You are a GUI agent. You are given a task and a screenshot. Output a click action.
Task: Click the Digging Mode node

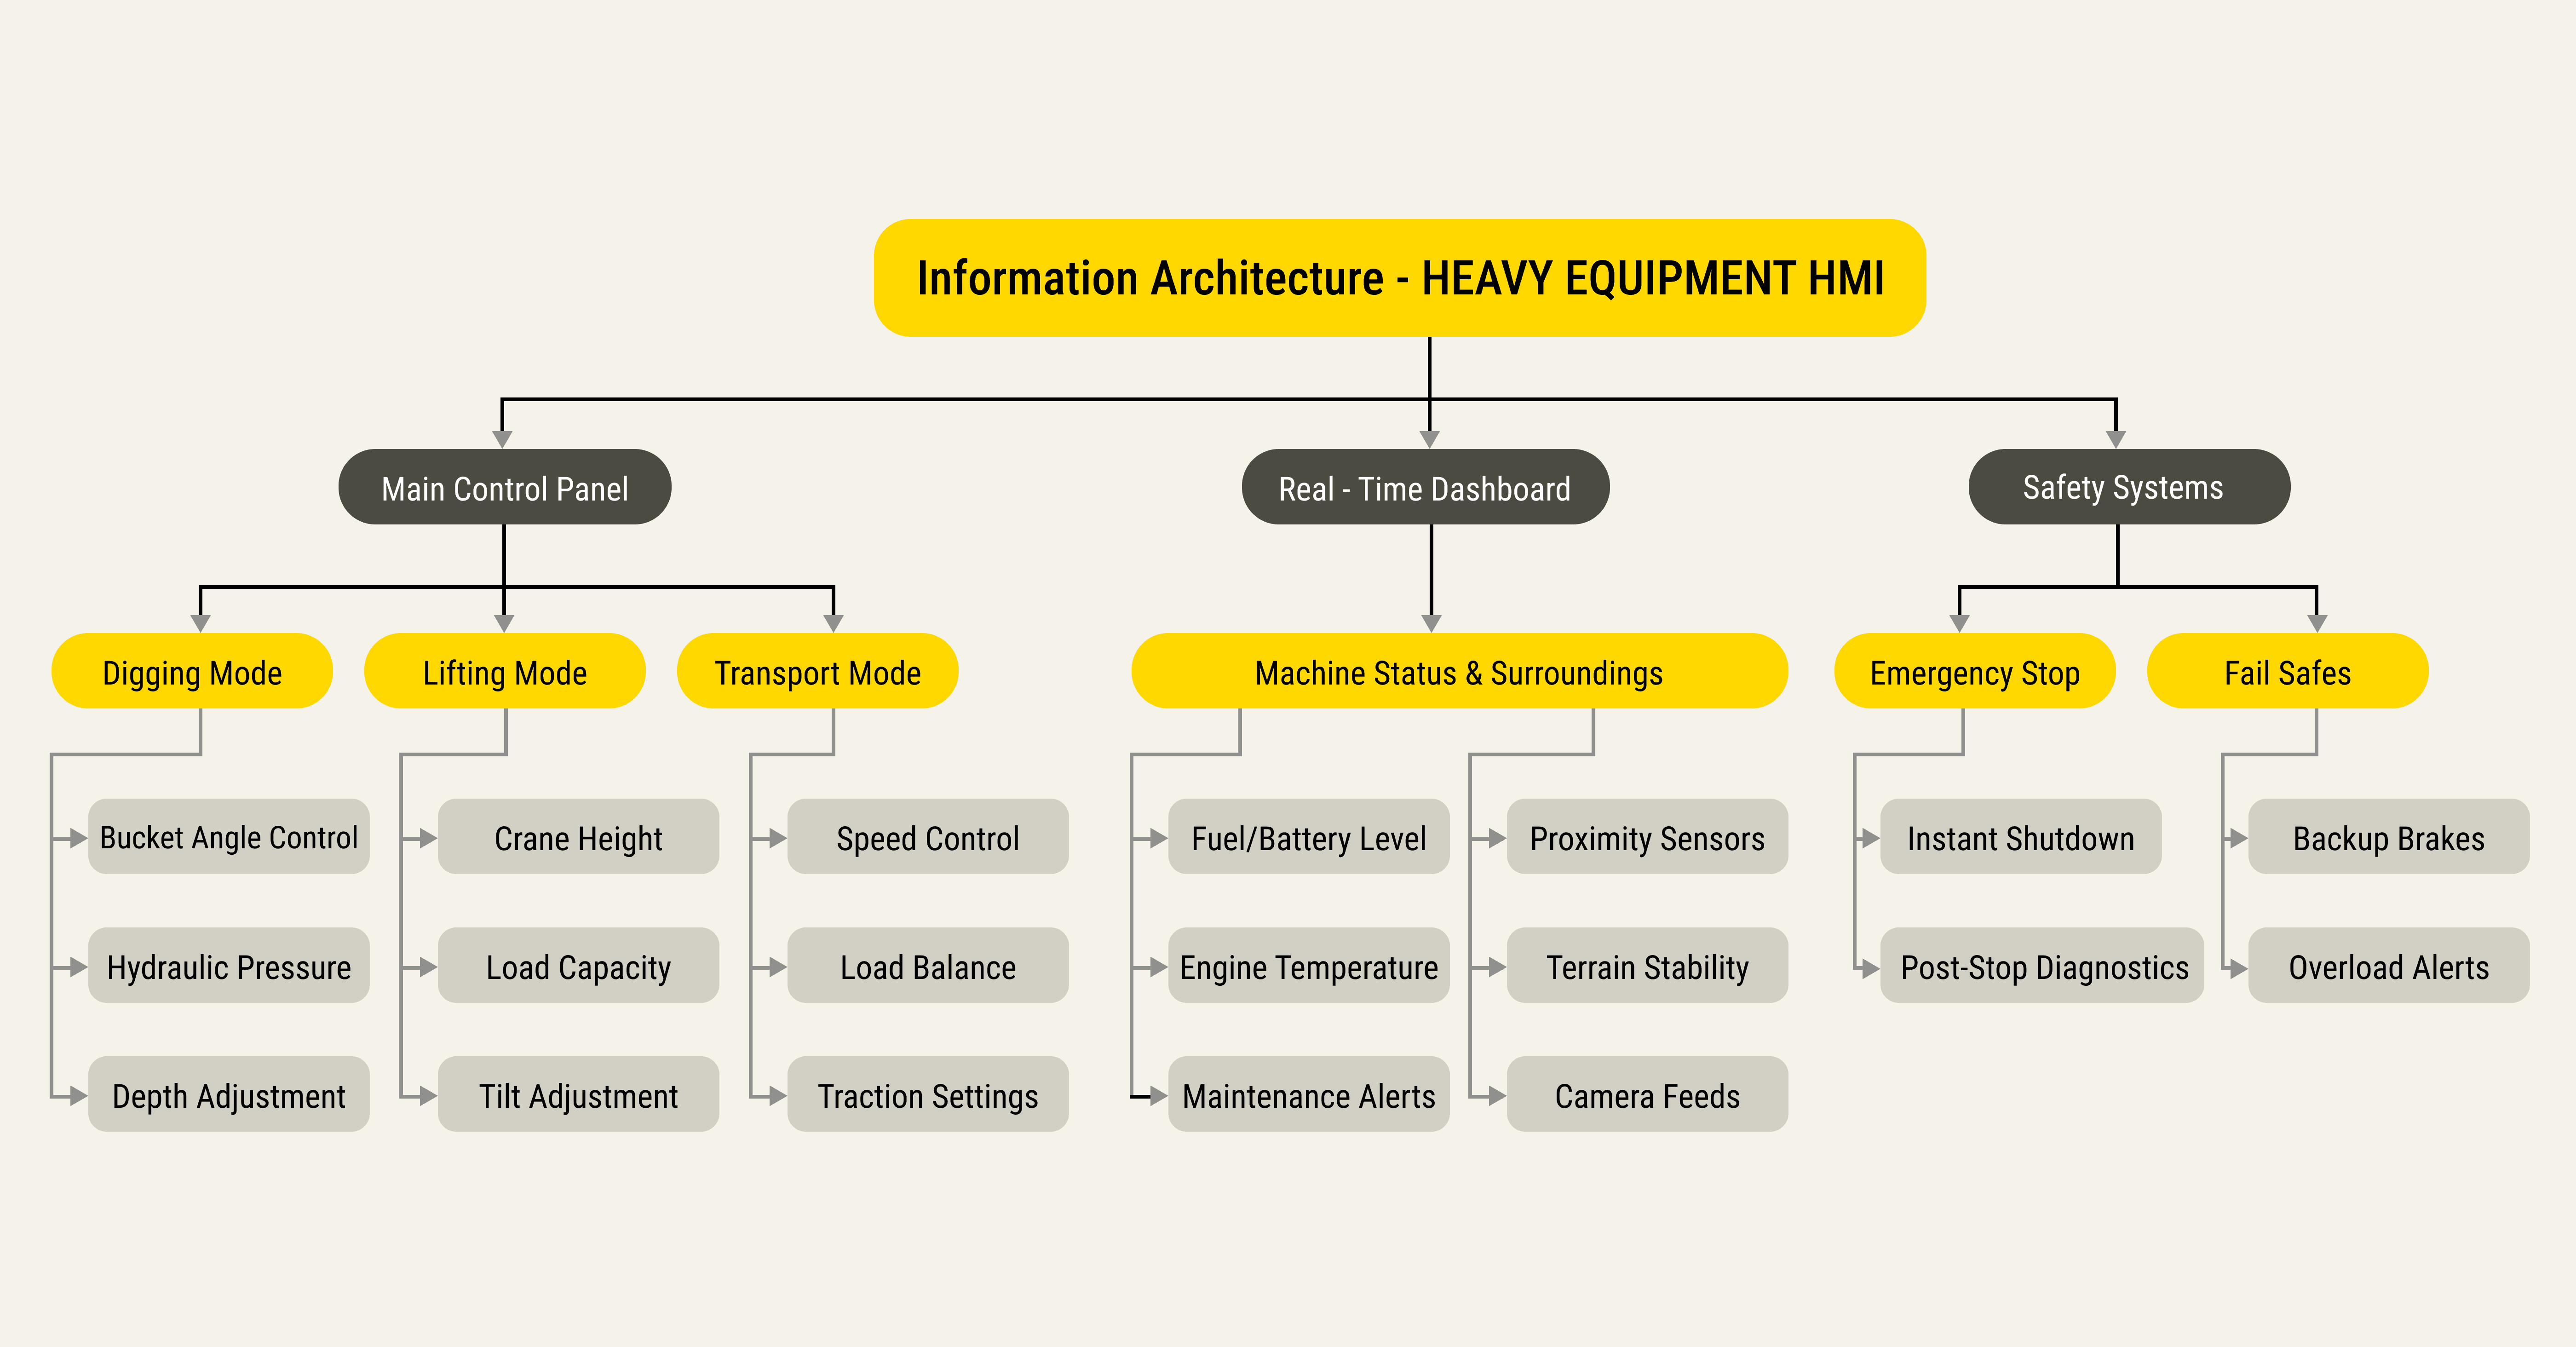click(192, 672)
